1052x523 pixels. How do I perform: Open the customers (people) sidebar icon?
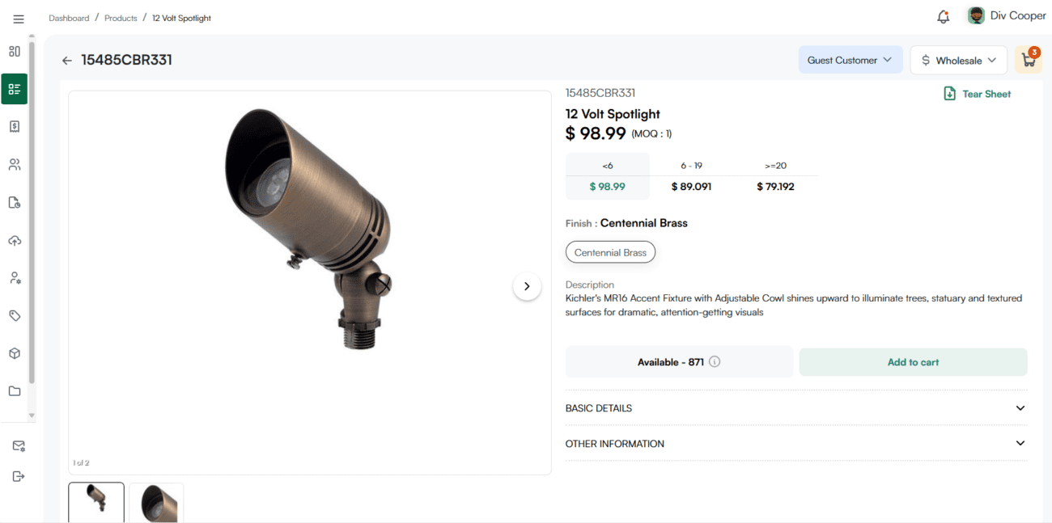pyautogui.click(x=15, y=165)
